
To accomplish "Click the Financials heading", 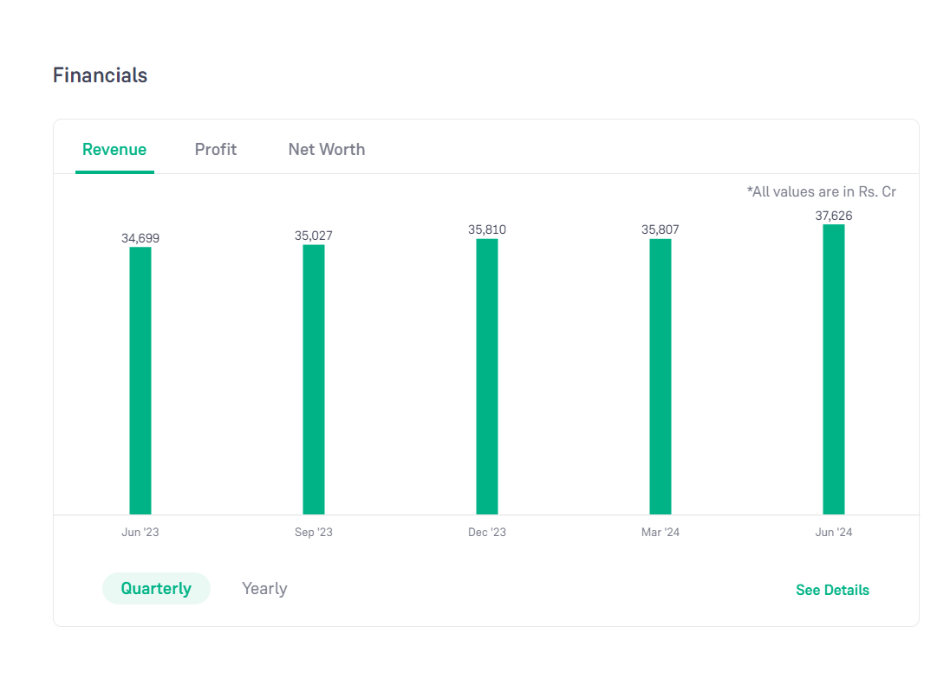I will click(100, 75).
